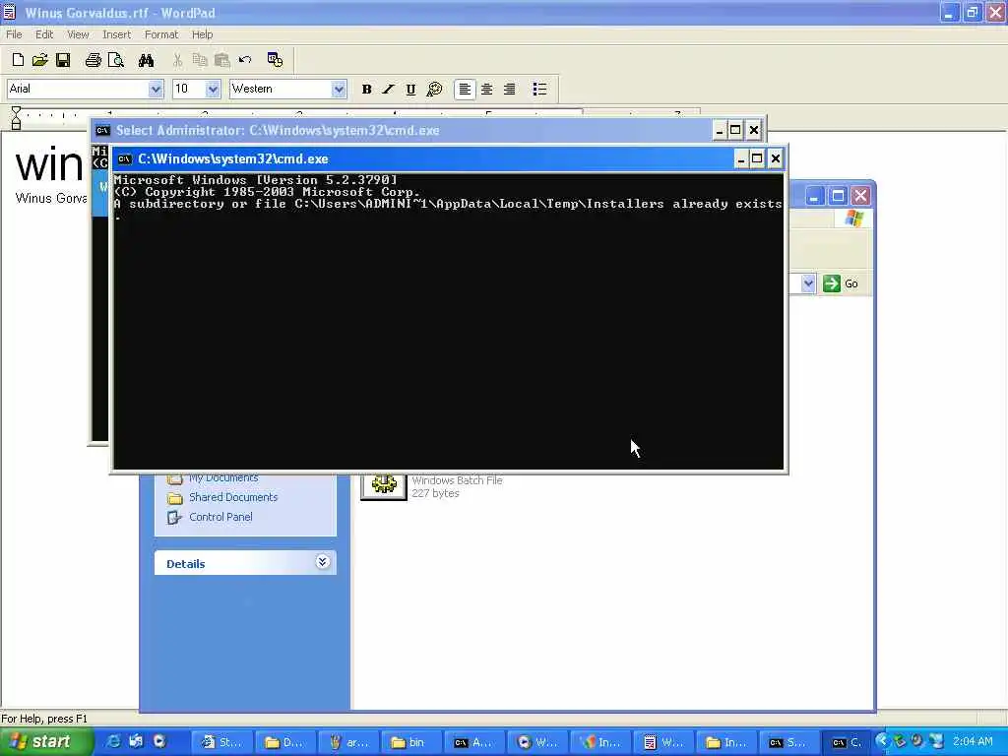Open WordPad Edit menu
Viewport: 1008px width, 756px height.
pos(44,34)
